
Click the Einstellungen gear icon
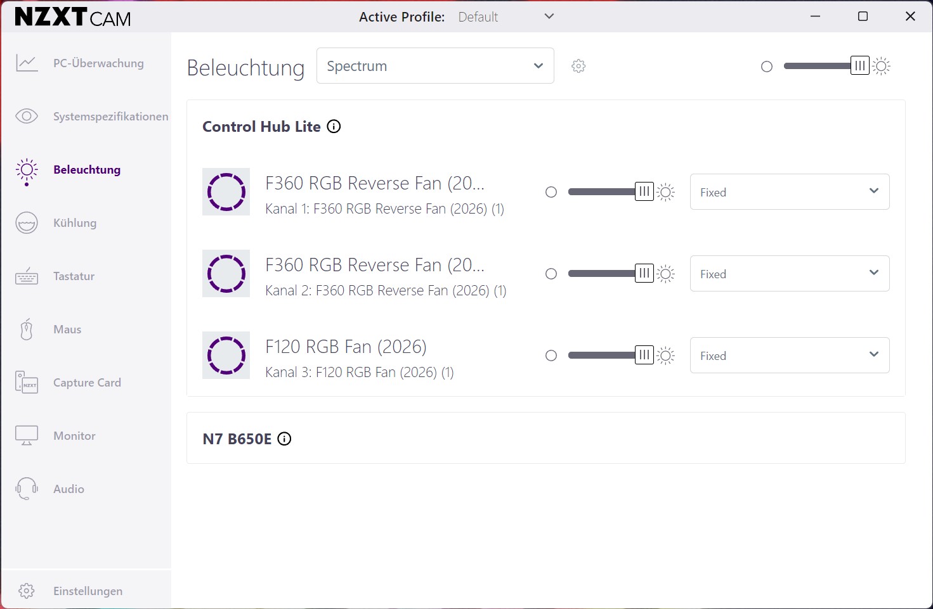27,591
